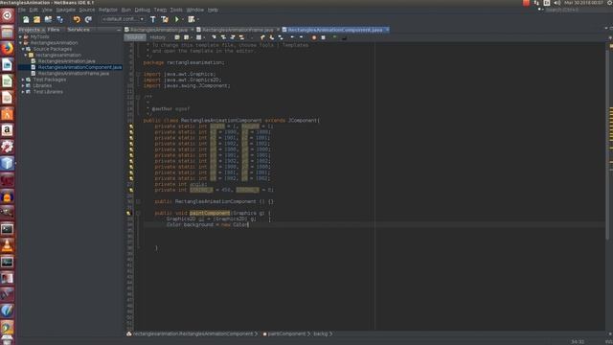Image resolution: width=613 pixels, height=345 pixels.
Task: Click the Shift Line Left icon
Action: coord(292,37)
